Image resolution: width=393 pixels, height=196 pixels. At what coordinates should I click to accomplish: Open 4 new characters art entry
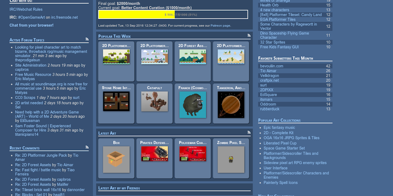[275, 10]
